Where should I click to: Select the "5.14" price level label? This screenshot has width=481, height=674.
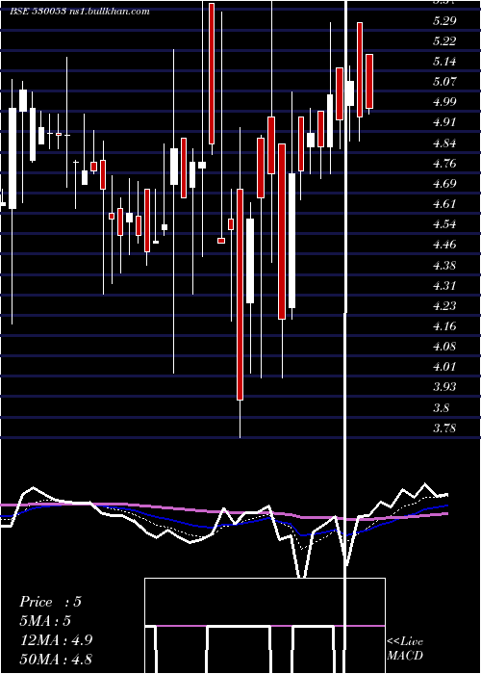pyautogui.click(x=444, y=62)
